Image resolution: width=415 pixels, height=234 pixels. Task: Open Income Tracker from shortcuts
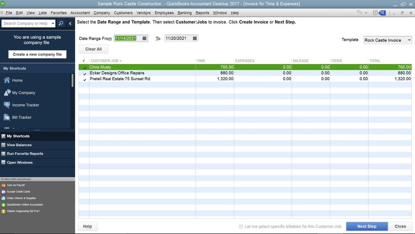coord(25,105)
